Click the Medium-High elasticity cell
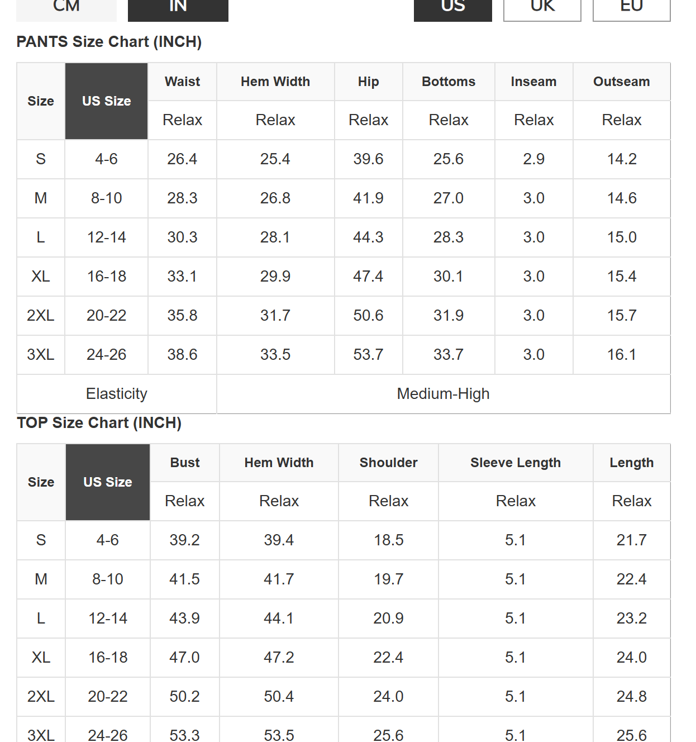696x742 pixels. 444,394
